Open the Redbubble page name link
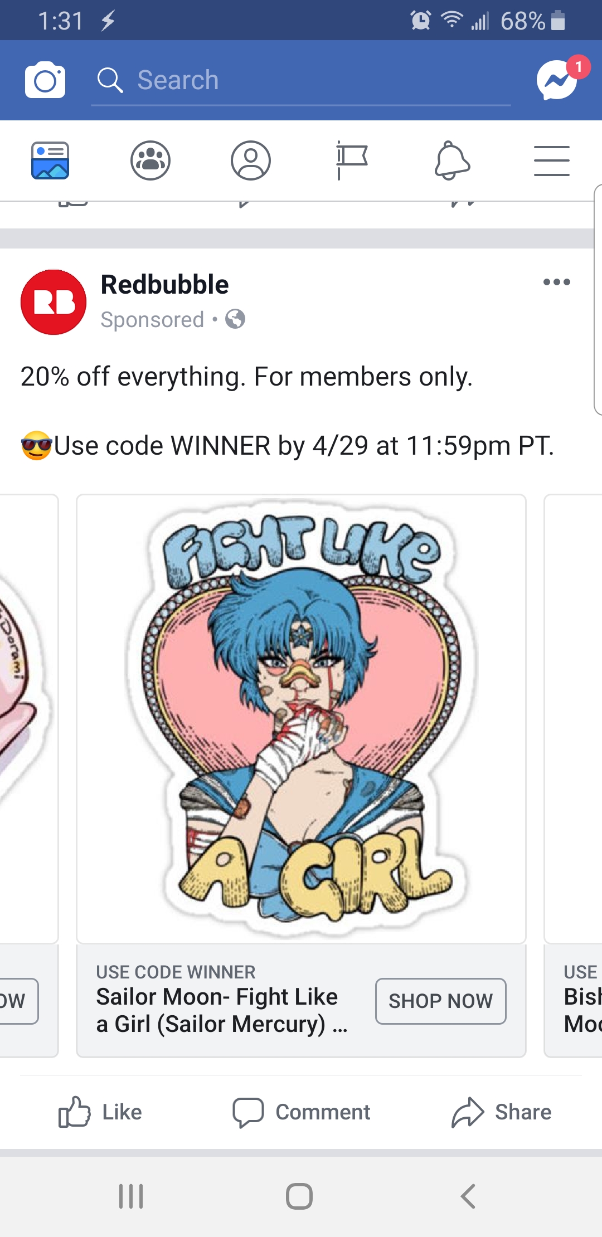This screenshot has width=602, height=1237. [164, 284]
